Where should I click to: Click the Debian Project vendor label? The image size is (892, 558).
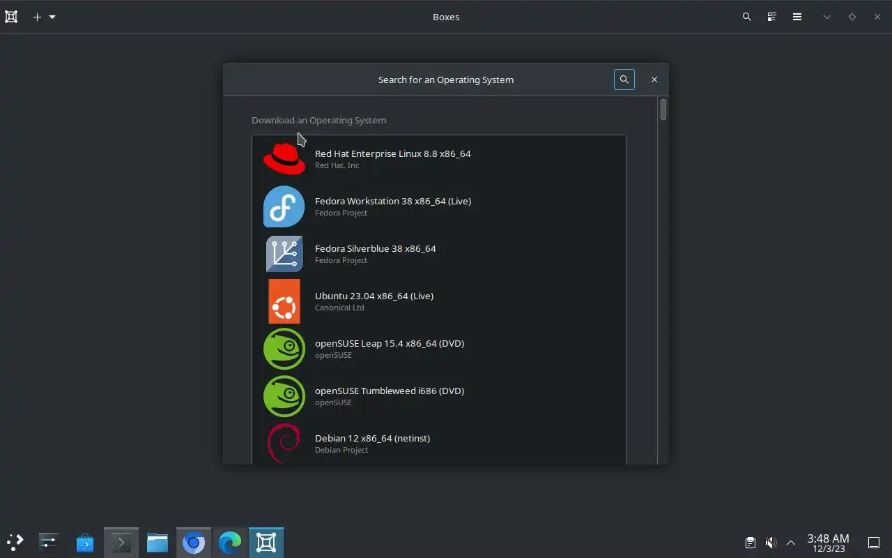341,450
